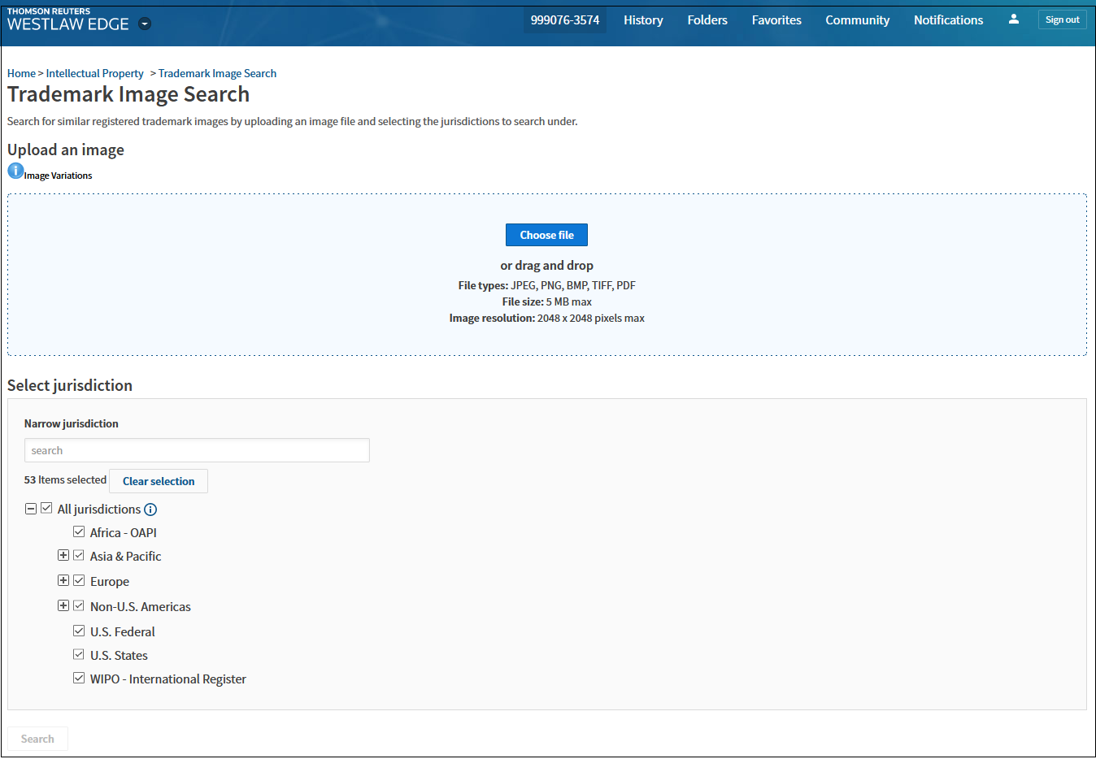Toggle the U.S. Federal checkbox

coord(79,631)
